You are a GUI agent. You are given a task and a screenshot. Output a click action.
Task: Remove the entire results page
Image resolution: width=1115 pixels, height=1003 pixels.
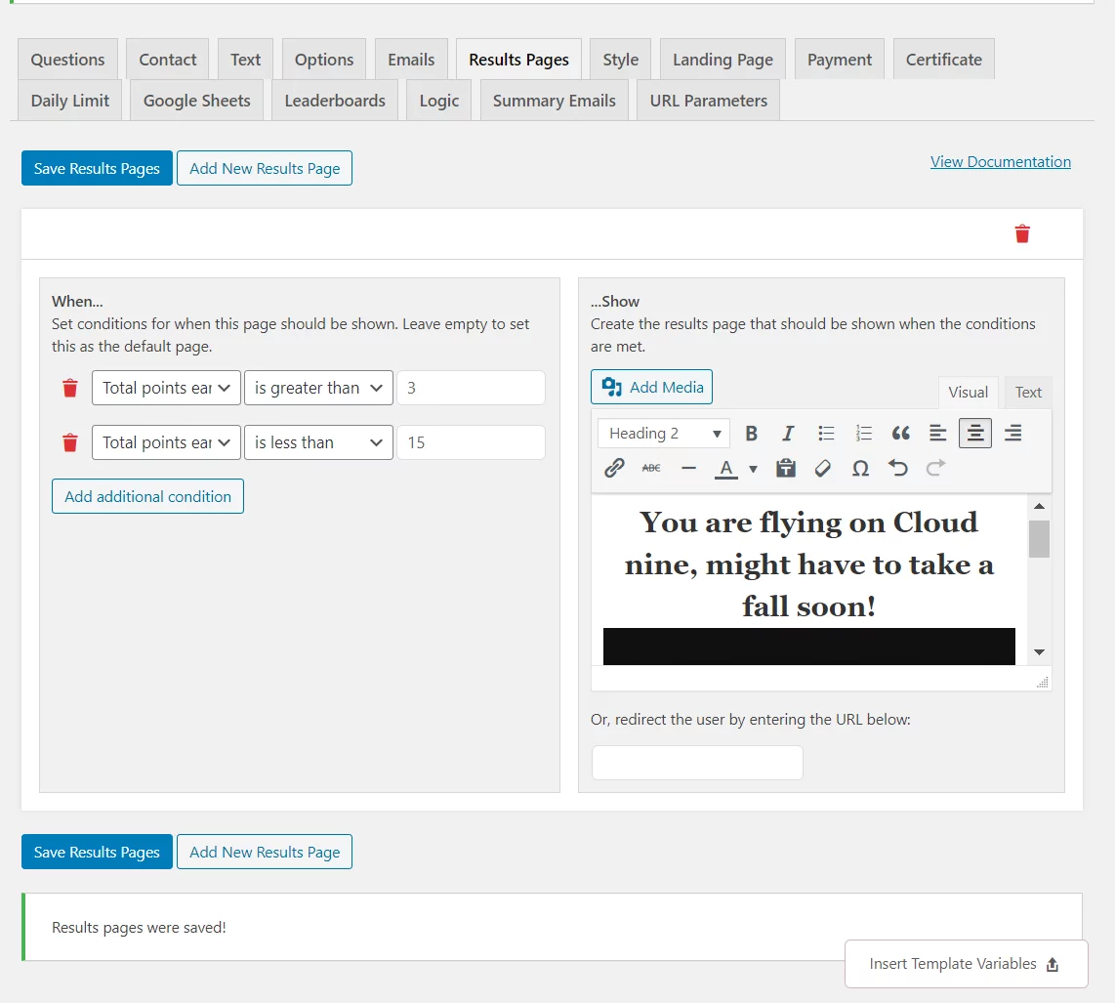[x=1022, y=233]
